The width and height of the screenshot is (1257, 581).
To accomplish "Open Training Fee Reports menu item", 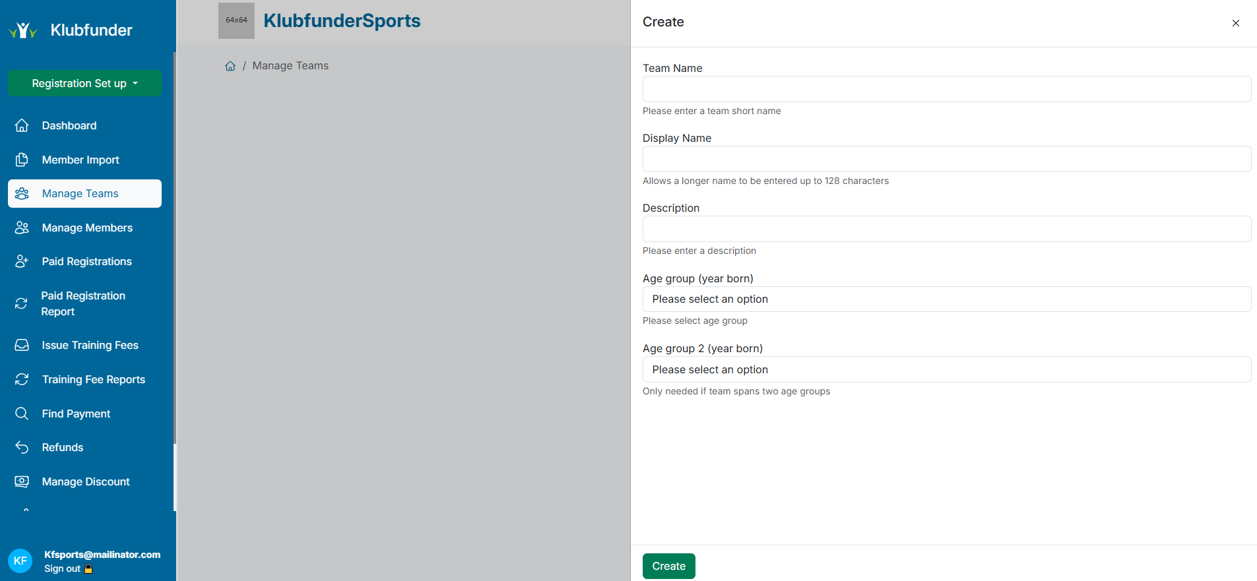I will tap(93, 379).
